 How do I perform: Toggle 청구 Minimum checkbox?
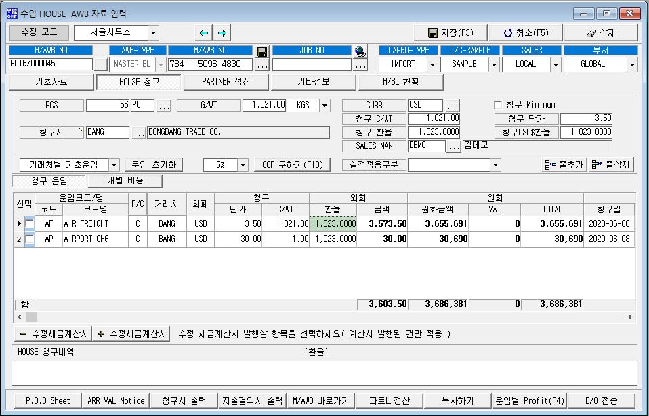[498, 105]
